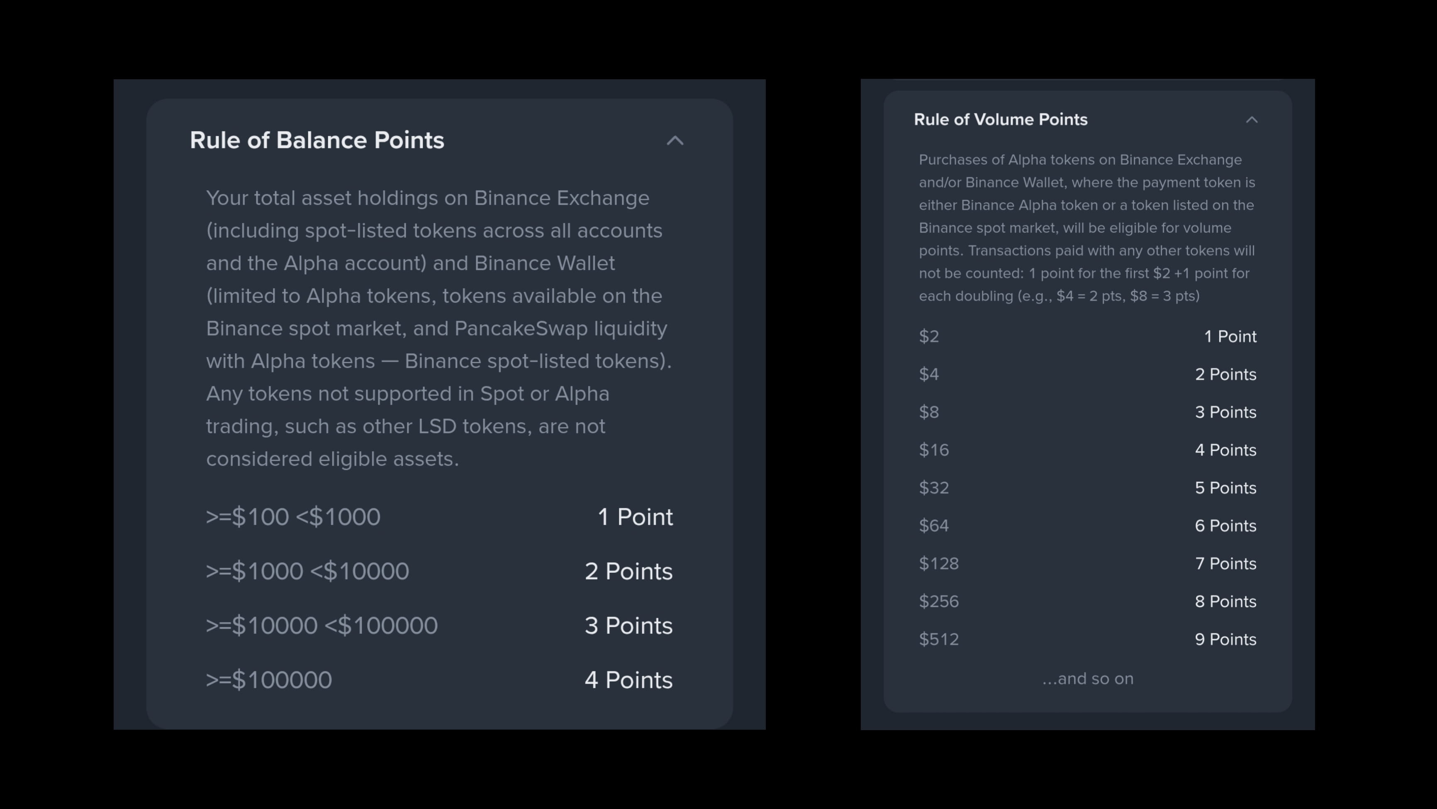Click the Rule of Balance Points heading
1437x809 pixels.
pyautogui.click(x=317, y=140)
